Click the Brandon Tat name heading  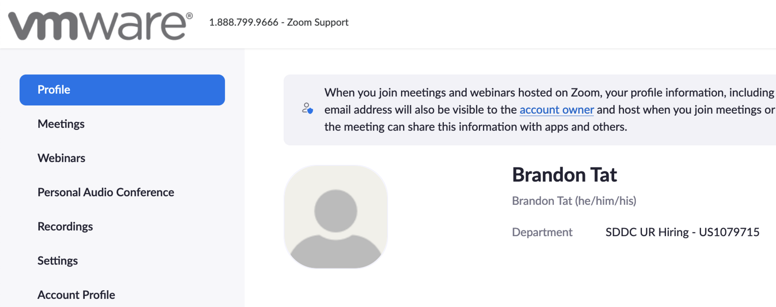(x=564, y=175)
